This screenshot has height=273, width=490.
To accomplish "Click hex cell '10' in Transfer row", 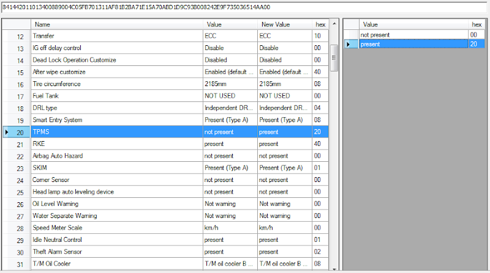I will click(320, 36).
